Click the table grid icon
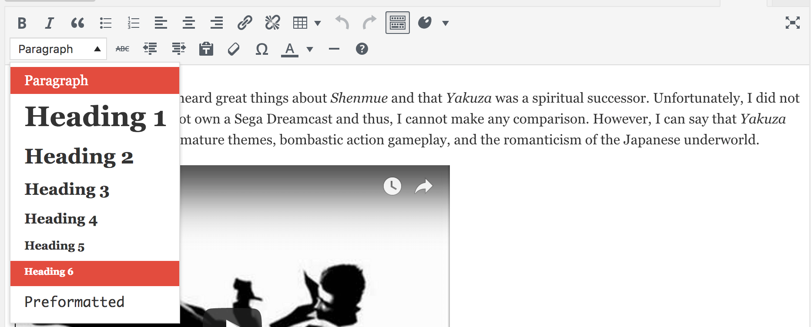811x327 pixels. 300,23
